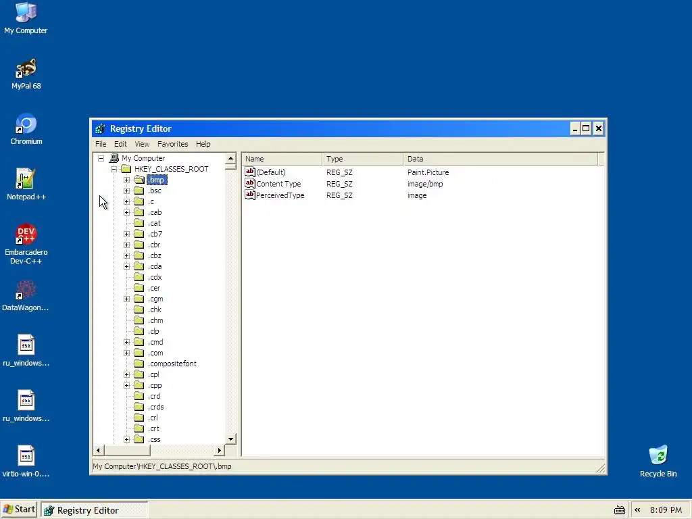Click the Start button
This screenshot has height=519, width=692.
point(20,510)
